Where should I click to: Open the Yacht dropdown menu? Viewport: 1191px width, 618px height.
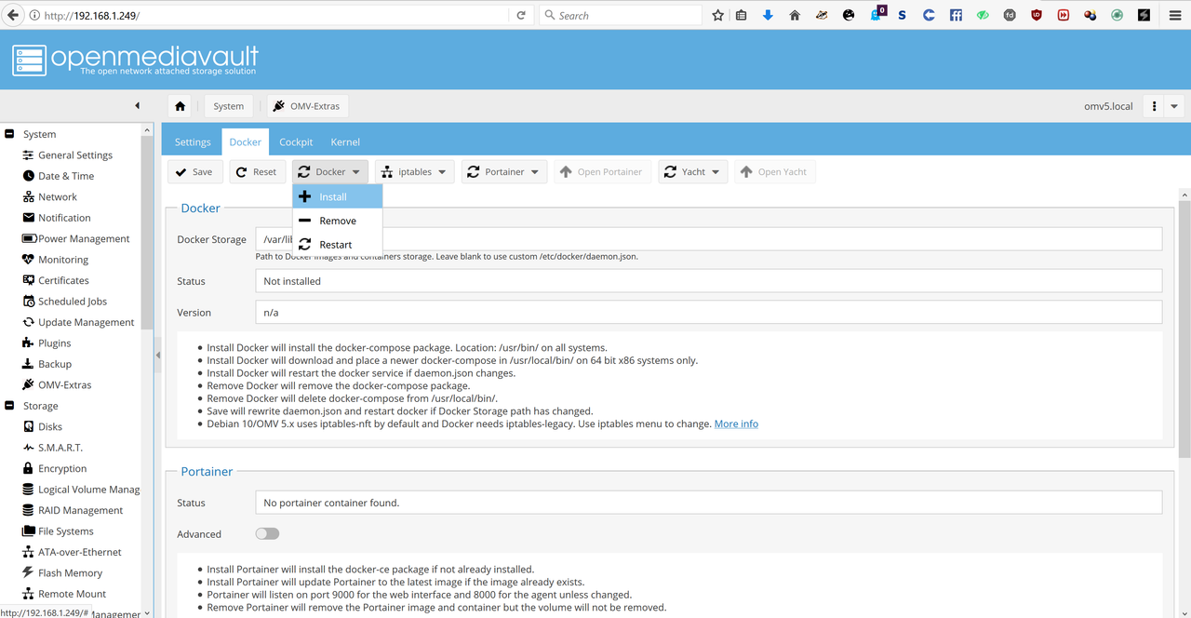point(693,172)
